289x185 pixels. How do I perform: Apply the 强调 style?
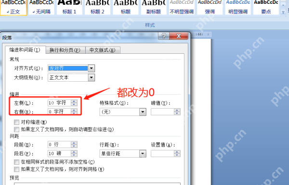[210, 7]
